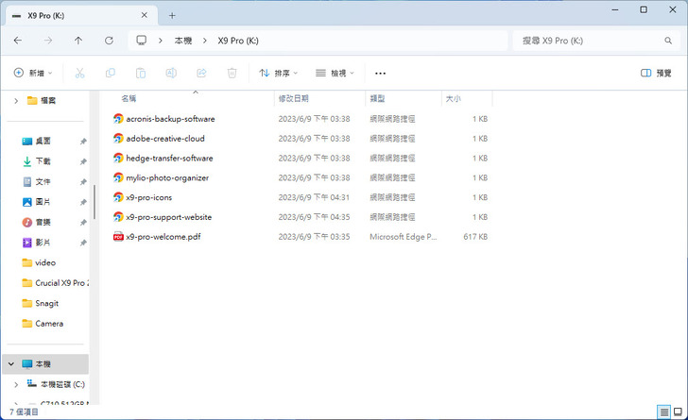Screen dimensions: 688x420
Task: Click the Rename icon in toolbar
Action: pyautogui.click(x=171, y=73)
